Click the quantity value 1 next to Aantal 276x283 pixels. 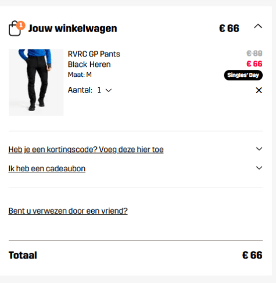99,90
